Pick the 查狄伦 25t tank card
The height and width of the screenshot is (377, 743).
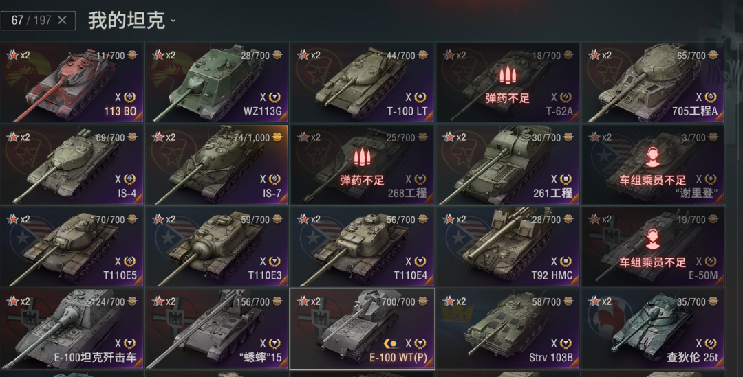(x=652, y=329)
